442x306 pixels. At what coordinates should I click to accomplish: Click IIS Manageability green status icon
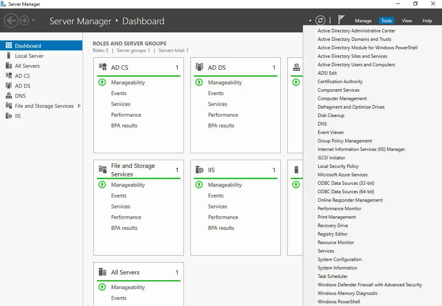click(x=199, y=185)
